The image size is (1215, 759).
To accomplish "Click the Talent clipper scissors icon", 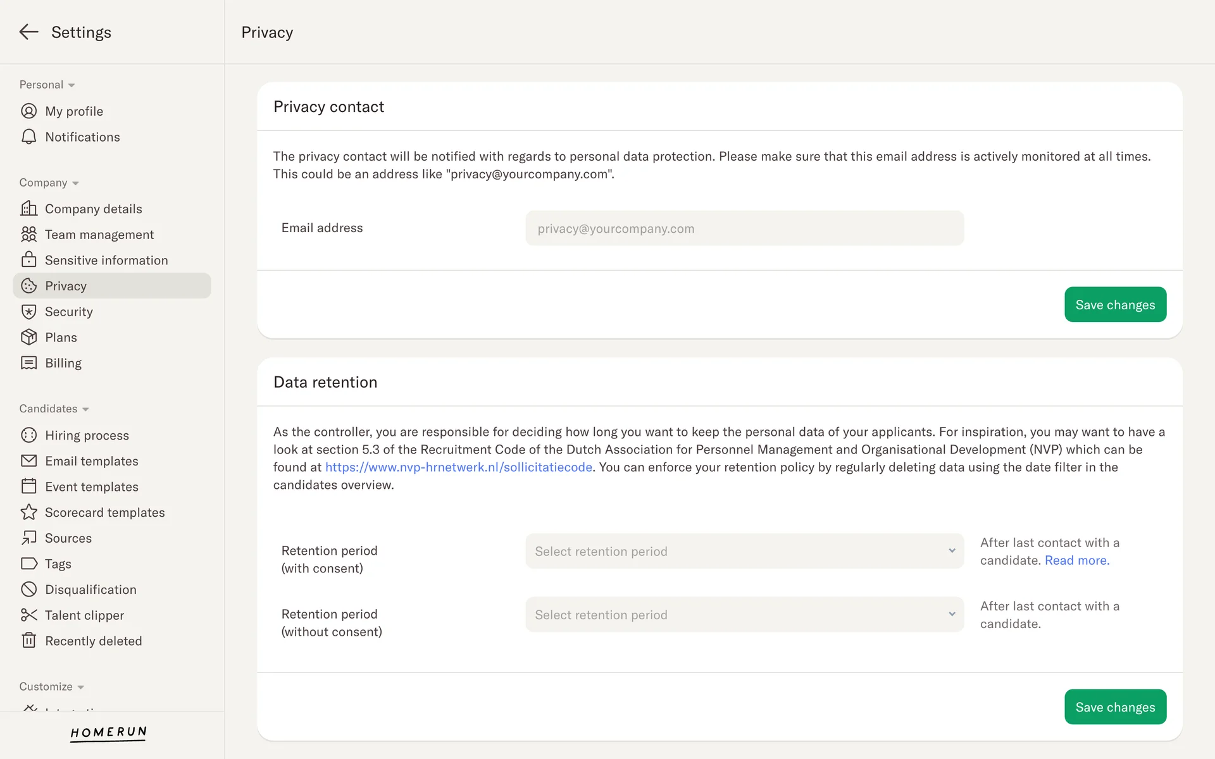I will pyautogui.click(x=28, y=615).
